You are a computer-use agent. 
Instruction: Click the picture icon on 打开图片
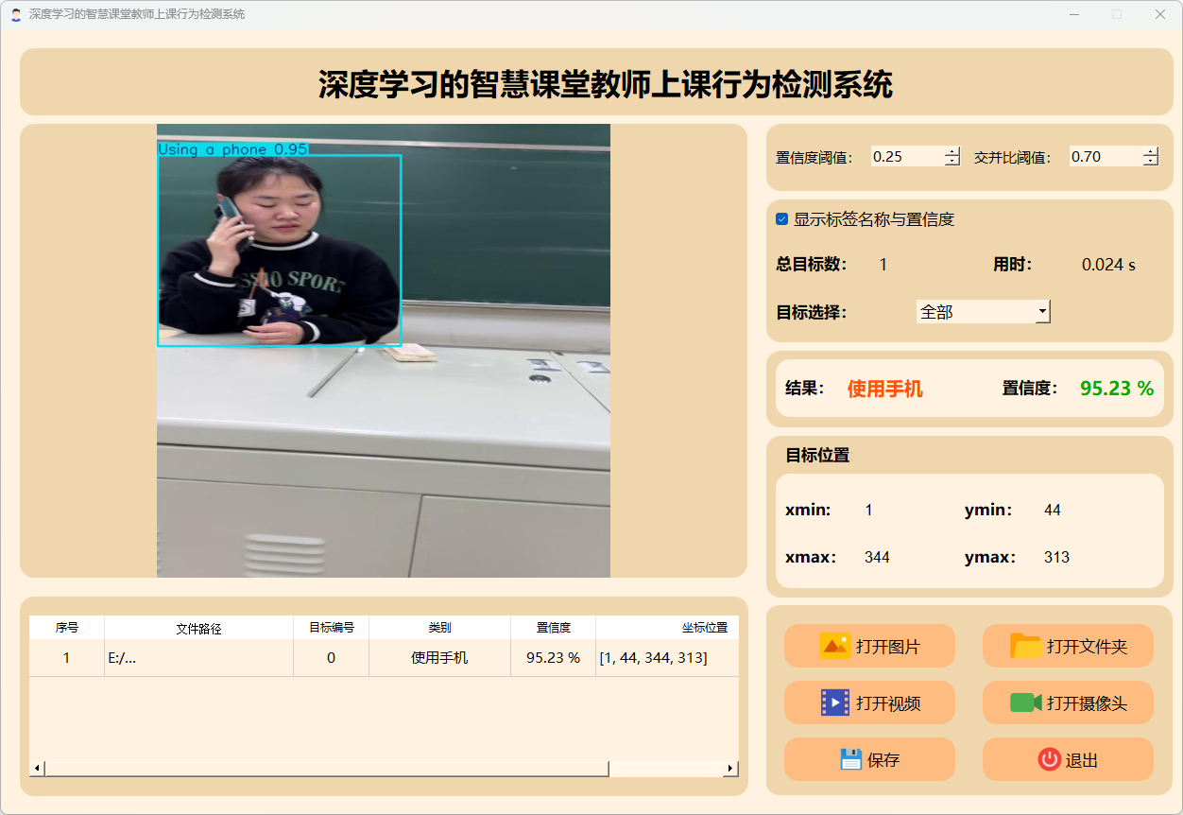[835, 647]
